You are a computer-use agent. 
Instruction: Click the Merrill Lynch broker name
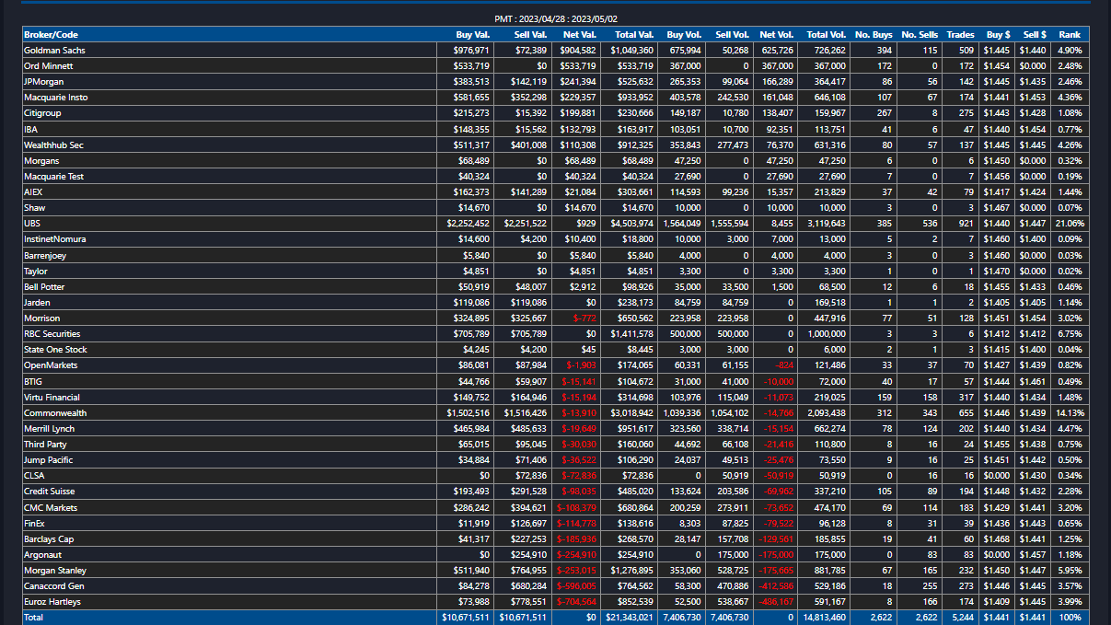tap(50, 429)
